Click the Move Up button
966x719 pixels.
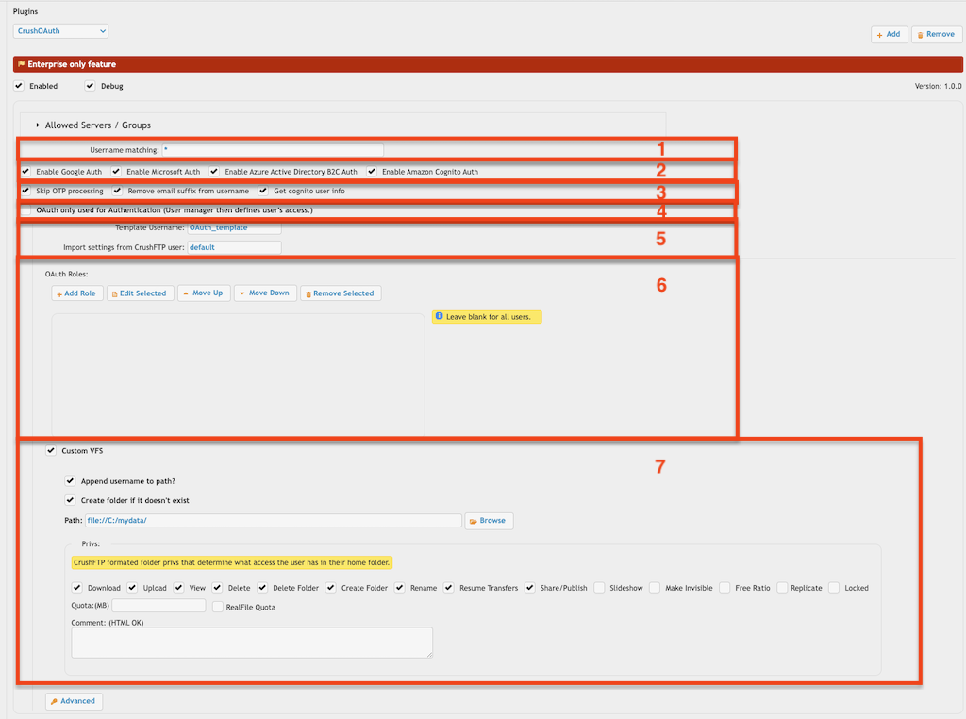(x=204, y=293)
